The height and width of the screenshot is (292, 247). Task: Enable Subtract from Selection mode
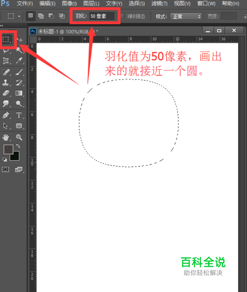51,16
